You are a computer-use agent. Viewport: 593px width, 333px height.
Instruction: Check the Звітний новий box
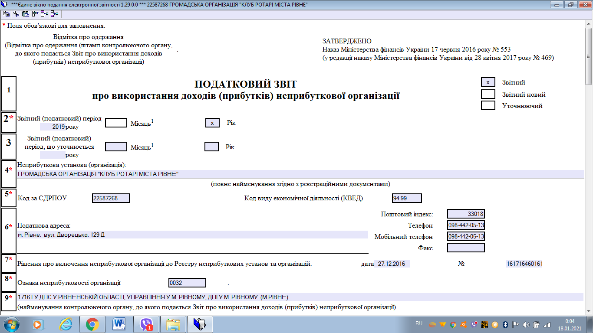click(x=488, y=94)
